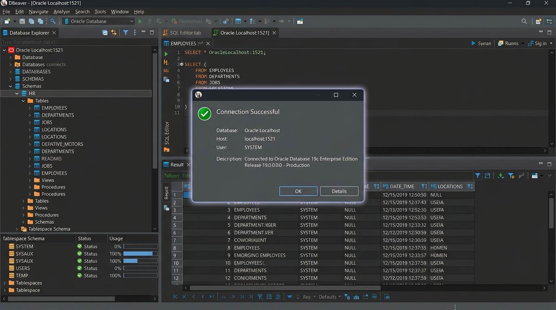This screenshot has height=310, width=556.
Task: Open the three-dot view menu in Database Explorer
Action: click(x=135, y=33)
